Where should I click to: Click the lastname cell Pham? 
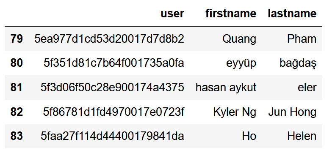pyautogui.click(x=302, y=39)
